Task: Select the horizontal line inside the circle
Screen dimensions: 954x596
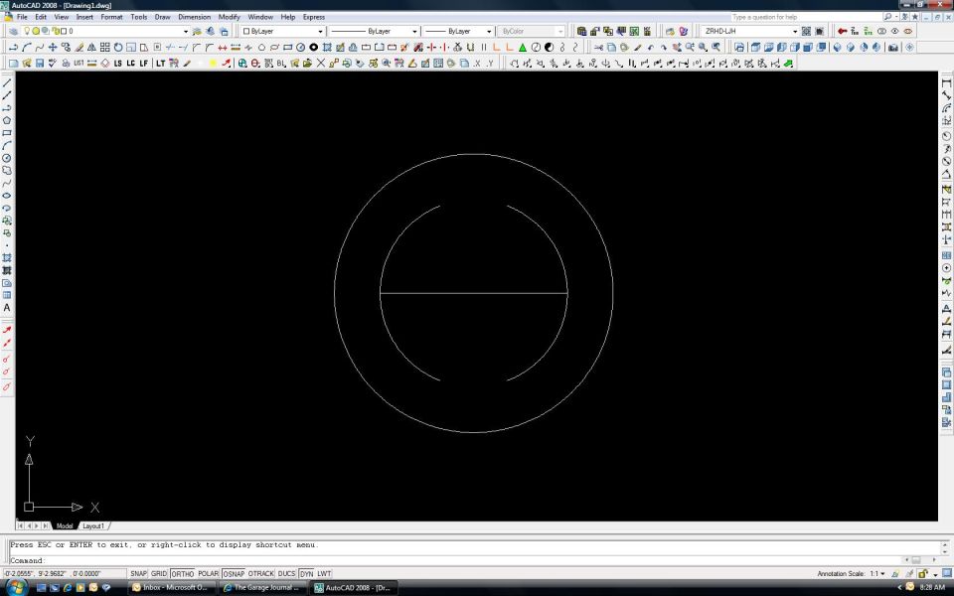Action: pyautogui.click(x=474, y=293)
